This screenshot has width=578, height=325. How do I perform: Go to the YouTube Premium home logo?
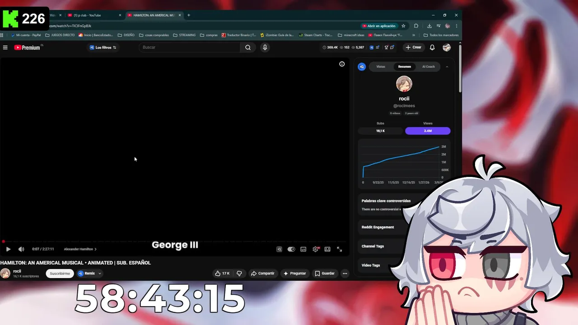coord(27,47)
